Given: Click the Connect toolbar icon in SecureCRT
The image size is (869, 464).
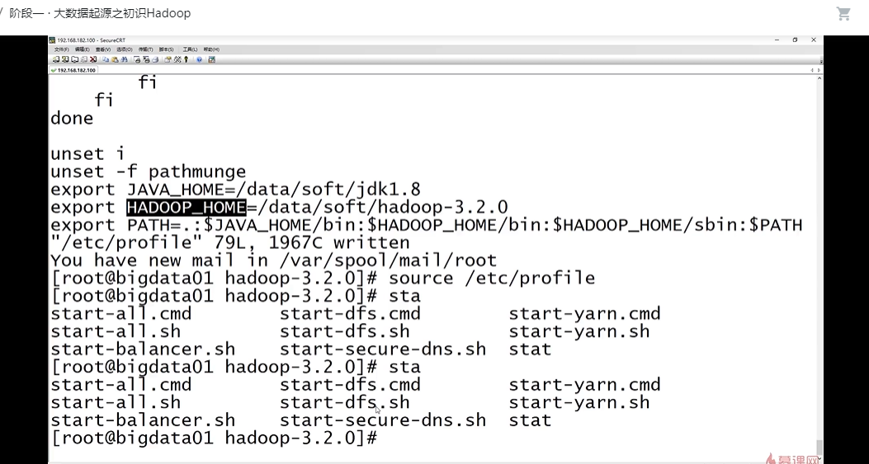Looking at the screenshot, I should pyautogui.click(x=56, y=59).
